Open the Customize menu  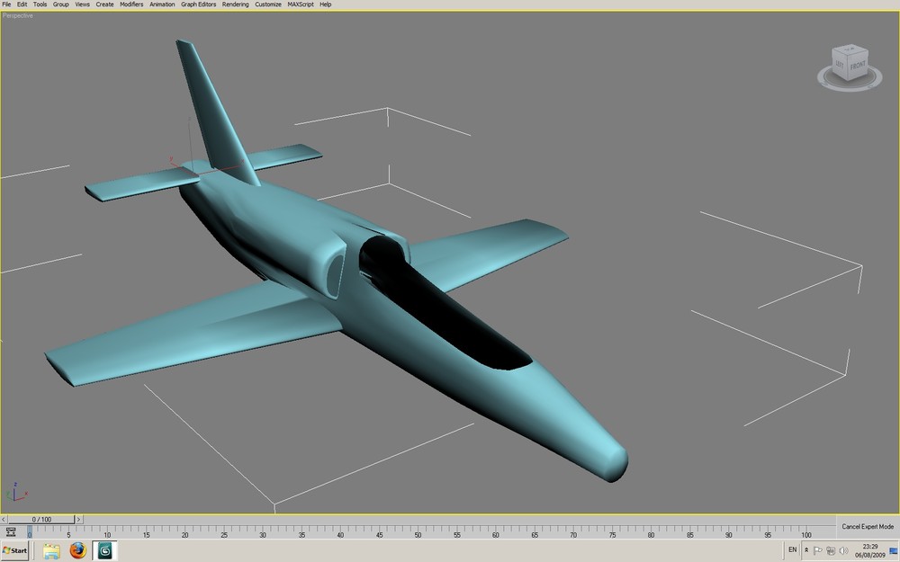click(x=268, y=4)
